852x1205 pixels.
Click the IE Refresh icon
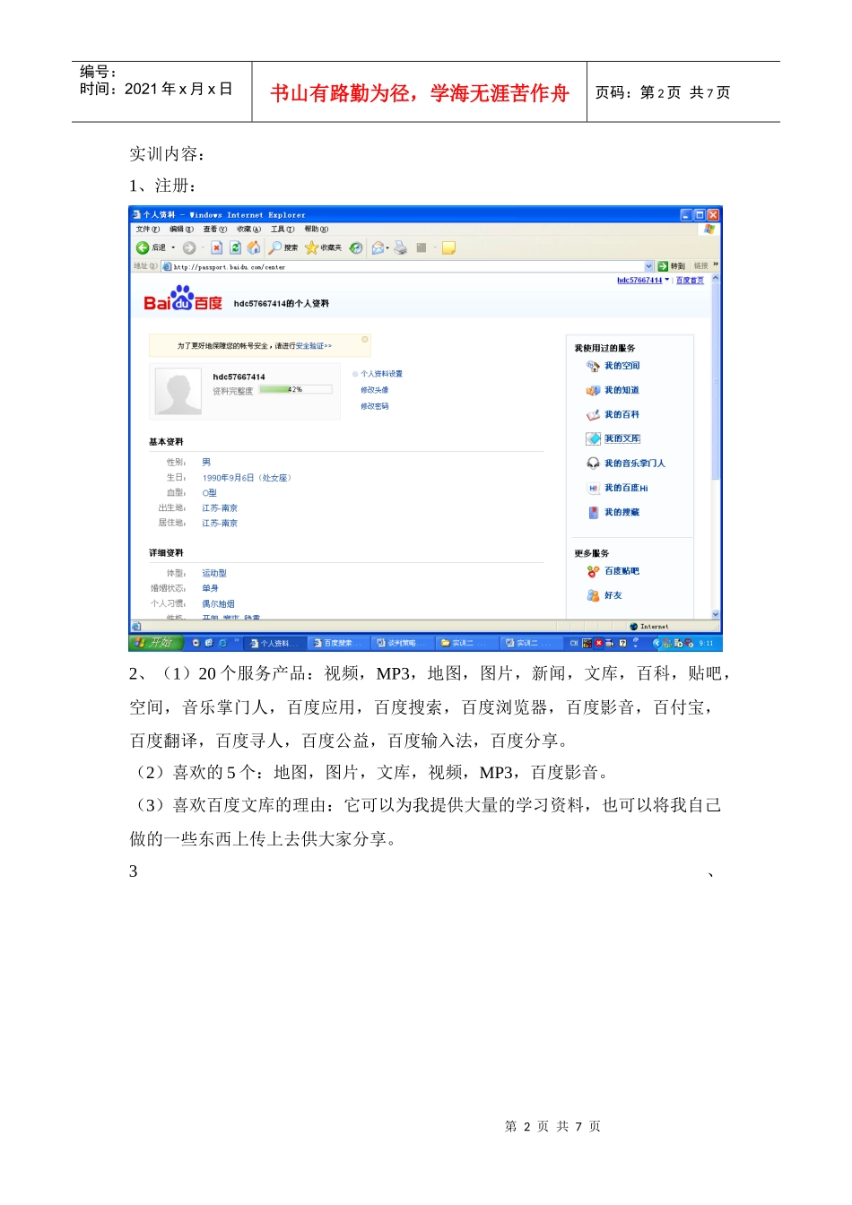coord(235,247)
